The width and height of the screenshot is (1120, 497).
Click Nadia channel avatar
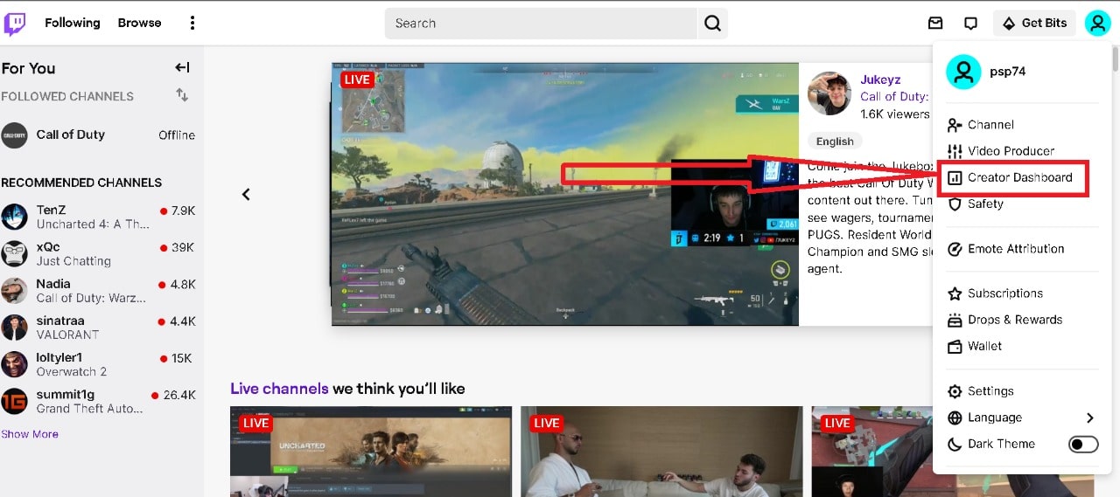click(x=14, y=290)
